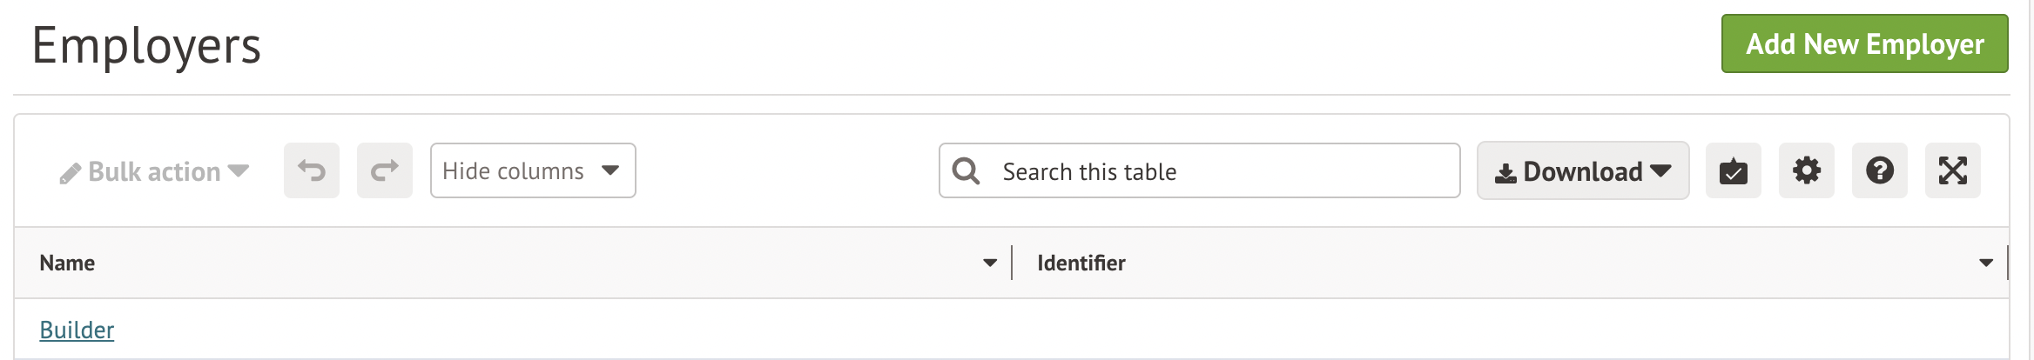Sort by the Identifier column header
Viewport: 2034px width, 360px height.
pyautogui.click(x=1081, y=263)
